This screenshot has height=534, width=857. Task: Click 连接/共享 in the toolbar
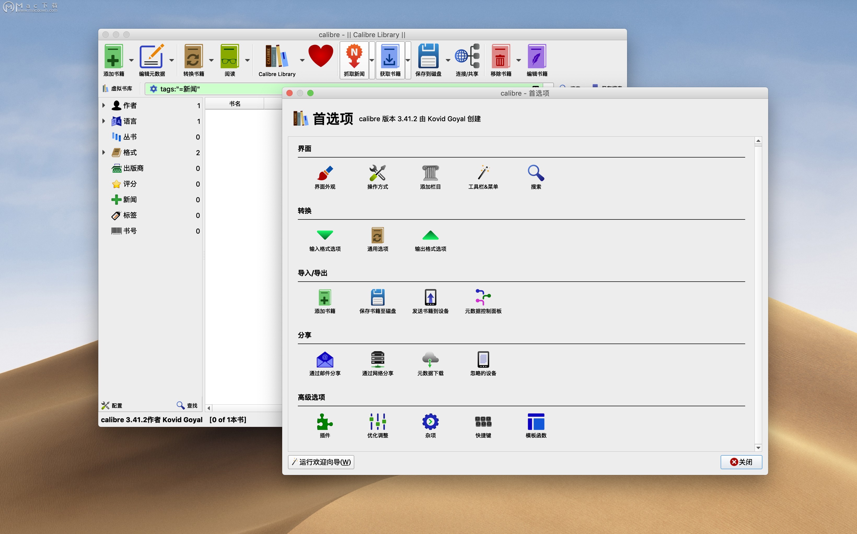(467, 60)
